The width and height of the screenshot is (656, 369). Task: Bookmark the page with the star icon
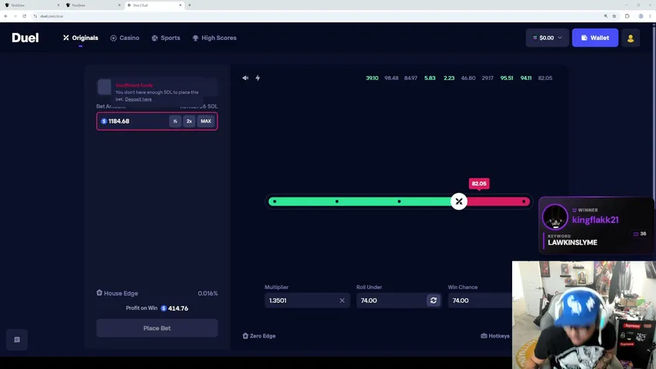(x=614, y=16)
